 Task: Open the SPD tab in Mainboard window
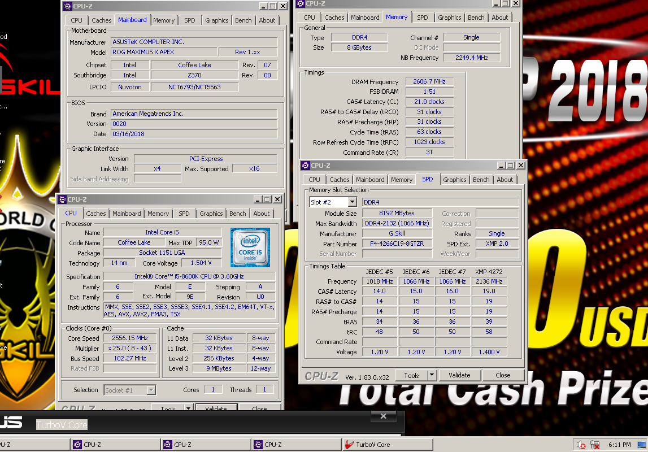(190, 20)
